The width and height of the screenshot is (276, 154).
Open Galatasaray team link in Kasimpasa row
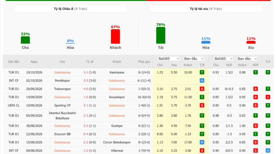tap(62, 72)
